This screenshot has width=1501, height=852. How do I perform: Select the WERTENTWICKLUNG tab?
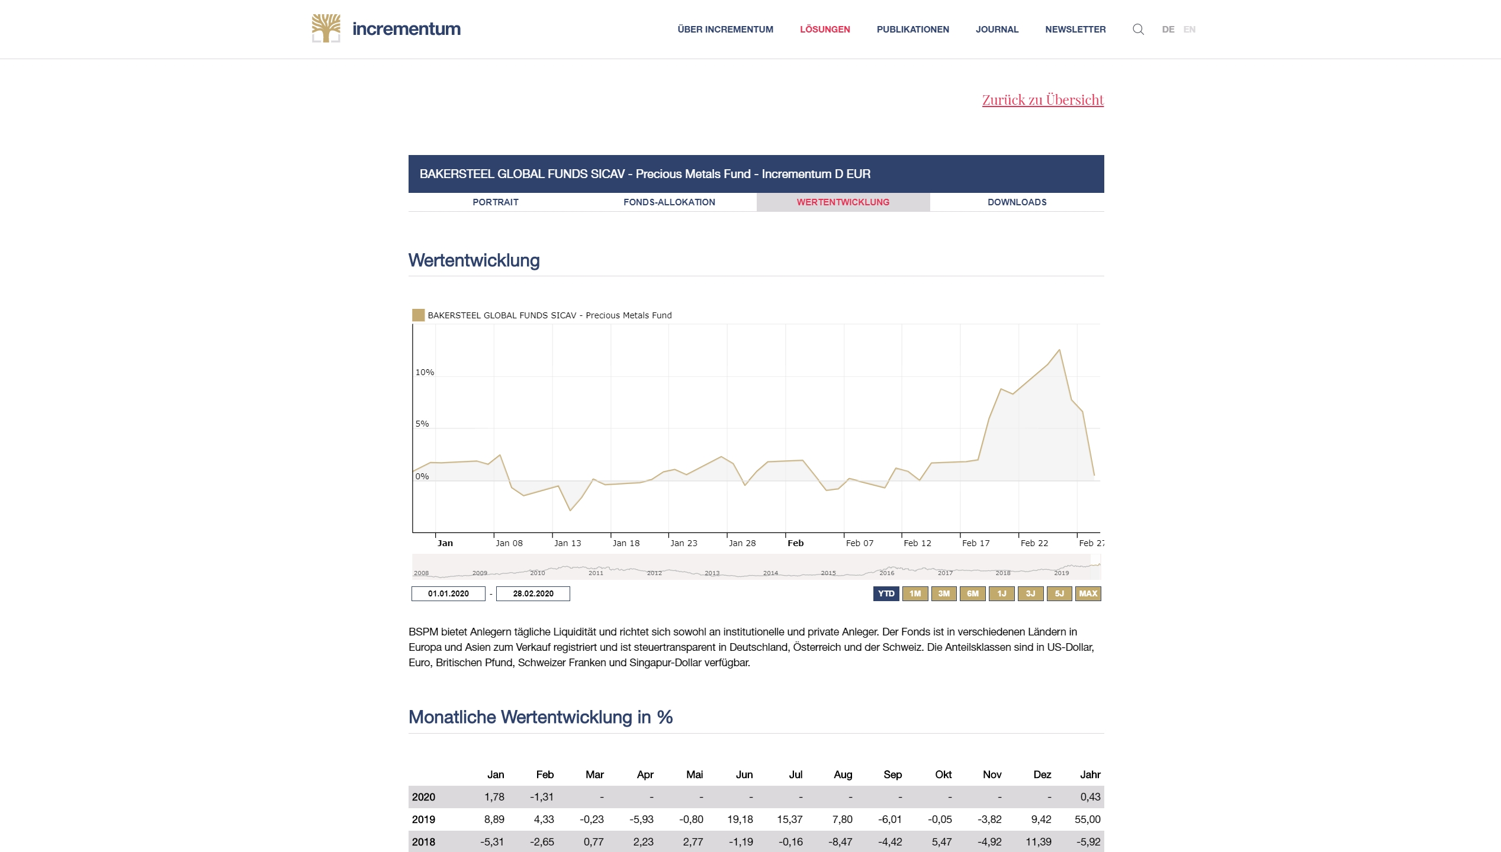point(843,202)
